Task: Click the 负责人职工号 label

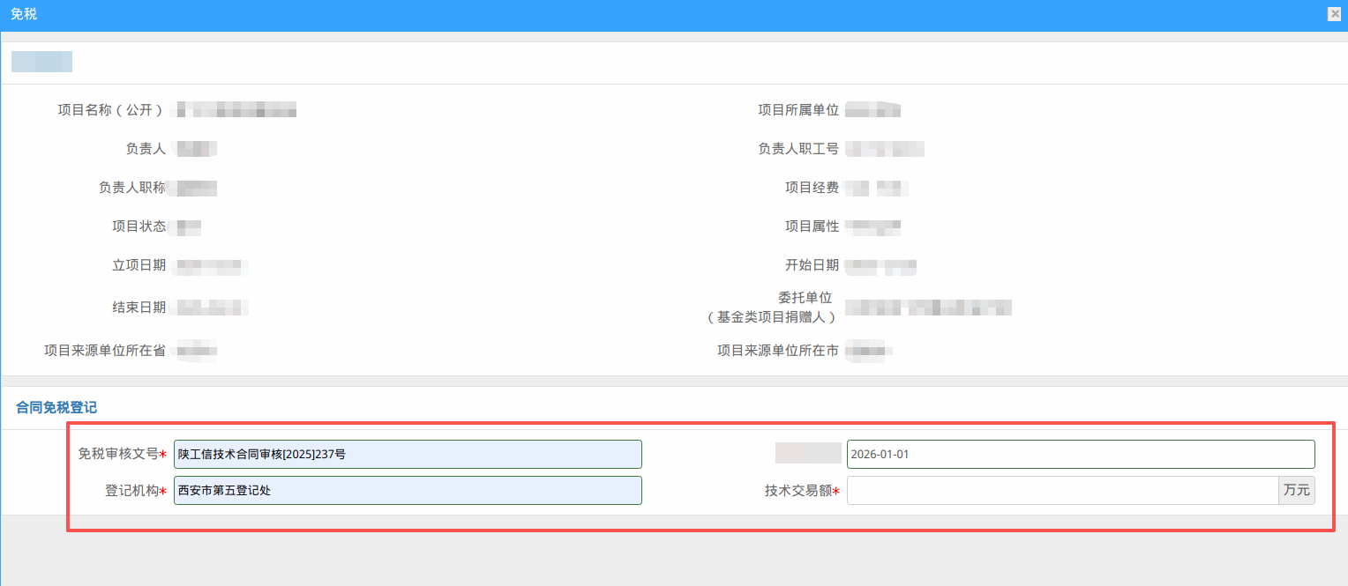Action: (x=798, y=149)
